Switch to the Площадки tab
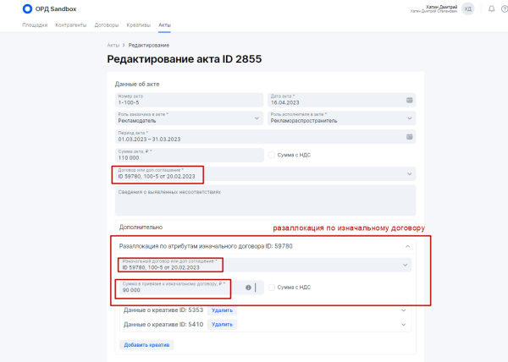 pos(35,25)
